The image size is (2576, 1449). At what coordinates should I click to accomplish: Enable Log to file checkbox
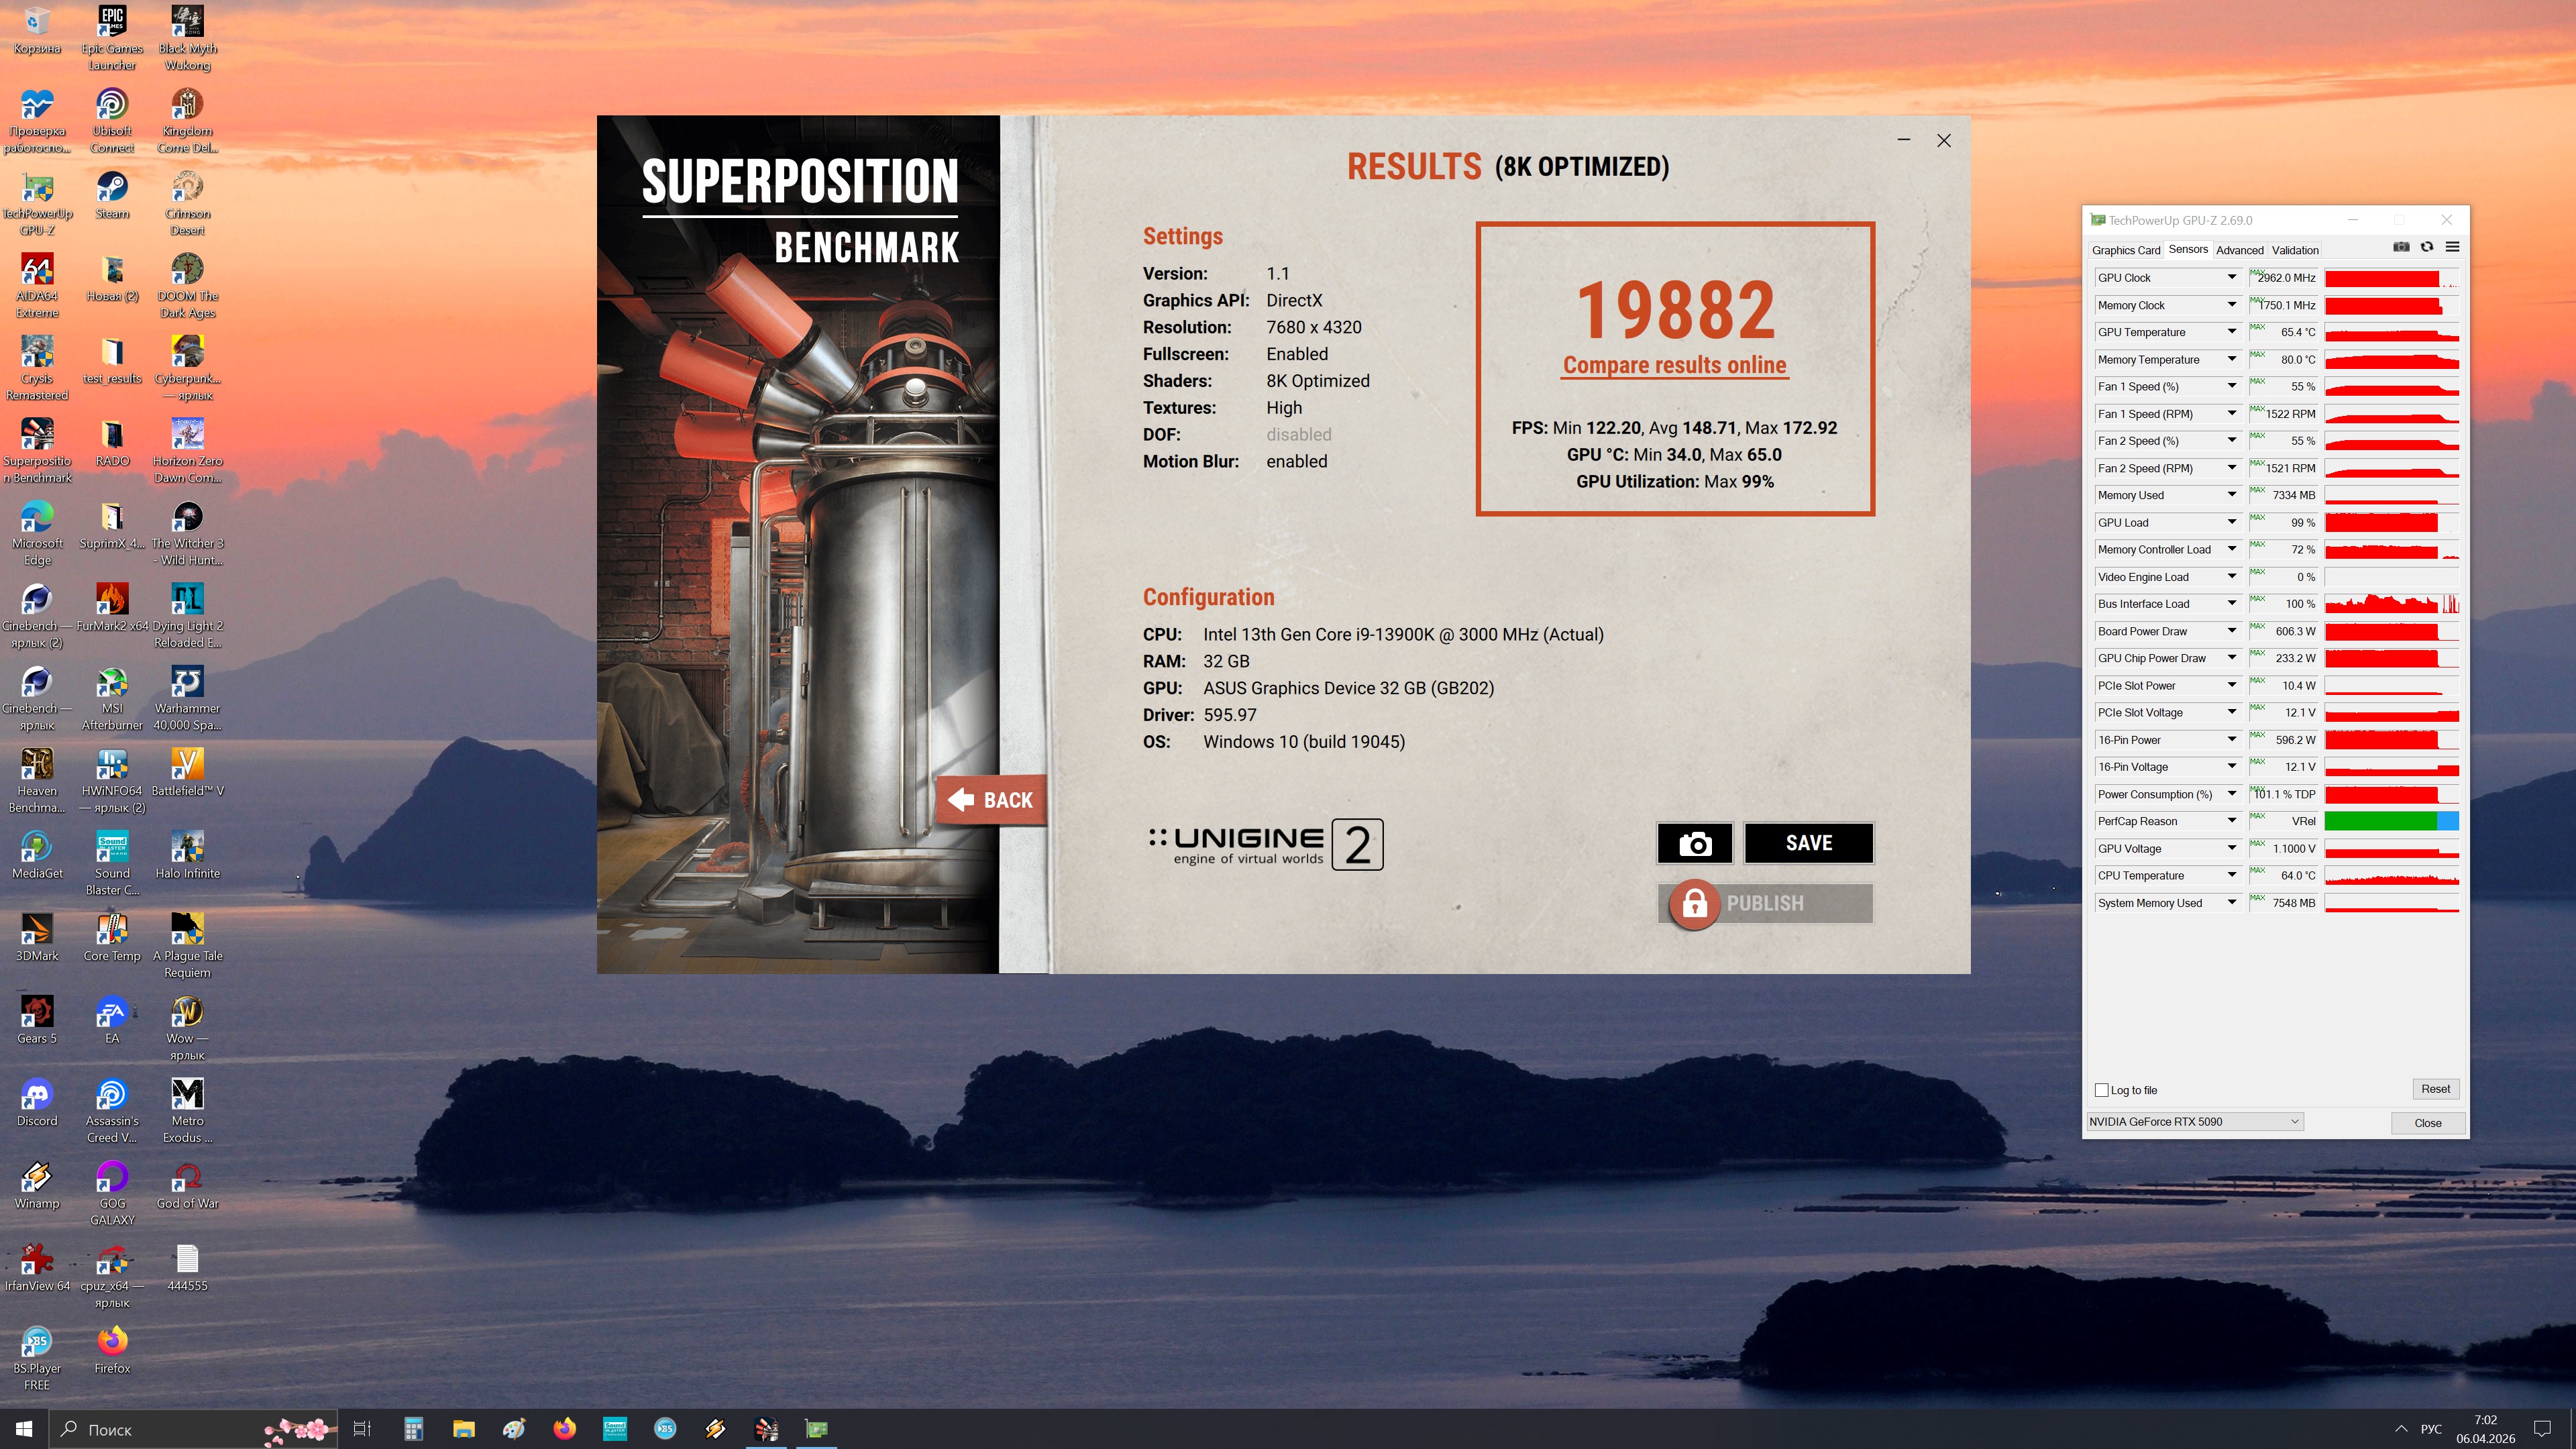click(2102, 1090)
